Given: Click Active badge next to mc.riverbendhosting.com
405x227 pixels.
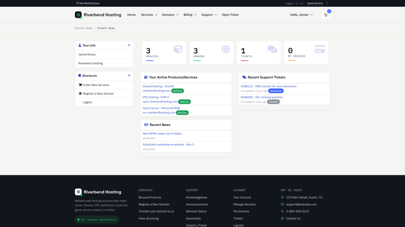Looking at the screenshot, I should [182, 113].
